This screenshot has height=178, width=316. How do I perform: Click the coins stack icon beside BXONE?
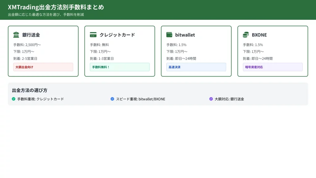[x=246, y=35]
